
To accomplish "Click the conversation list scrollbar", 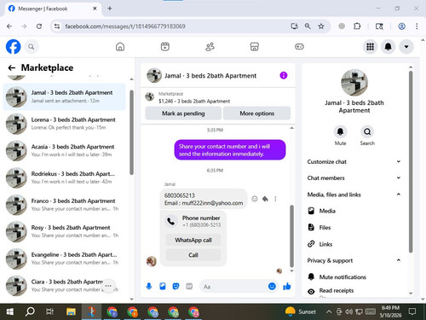I will 131,132.
